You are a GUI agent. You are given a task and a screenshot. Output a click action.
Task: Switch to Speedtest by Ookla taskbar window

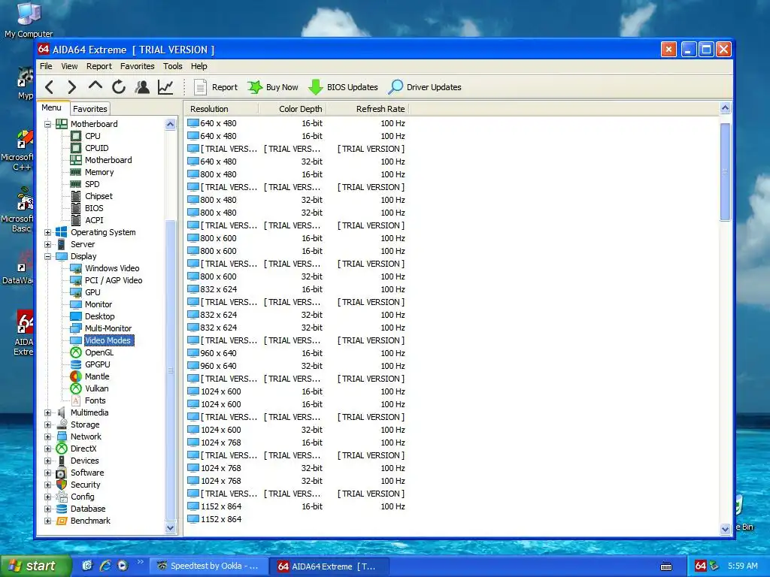pos(209,566)
